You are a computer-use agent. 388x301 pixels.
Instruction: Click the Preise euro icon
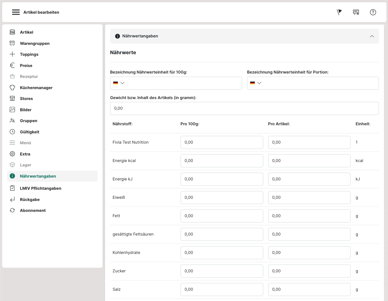[12, 65]
